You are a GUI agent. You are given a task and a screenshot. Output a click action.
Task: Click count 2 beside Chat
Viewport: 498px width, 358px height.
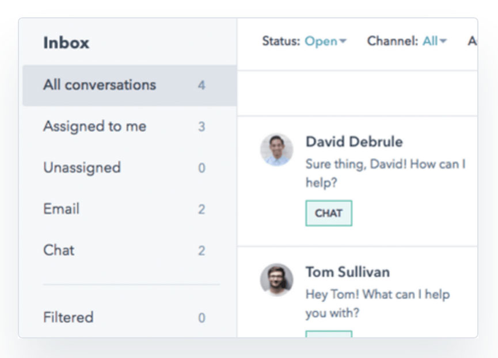[202, 251]
